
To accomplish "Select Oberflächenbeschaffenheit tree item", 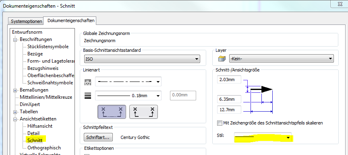I will point(51,75).
